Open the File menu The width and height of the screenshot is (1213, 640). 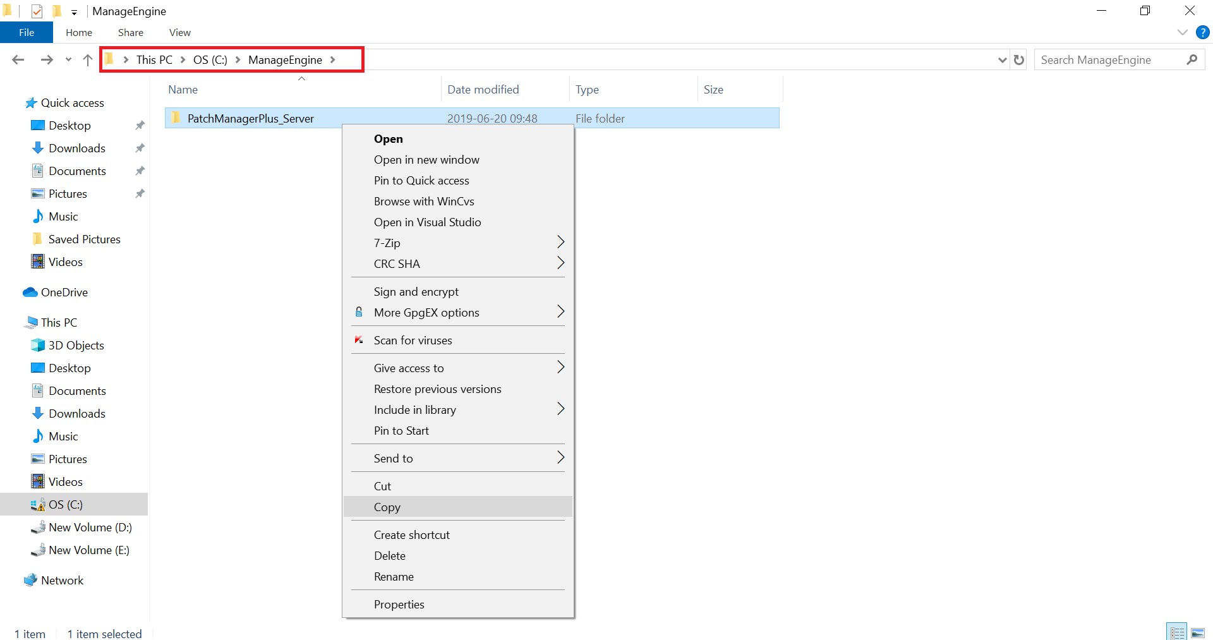[27, 32]
